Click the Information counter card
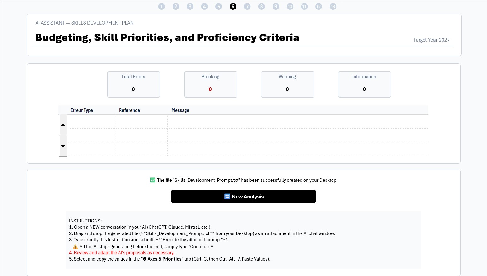 point(364,84)
